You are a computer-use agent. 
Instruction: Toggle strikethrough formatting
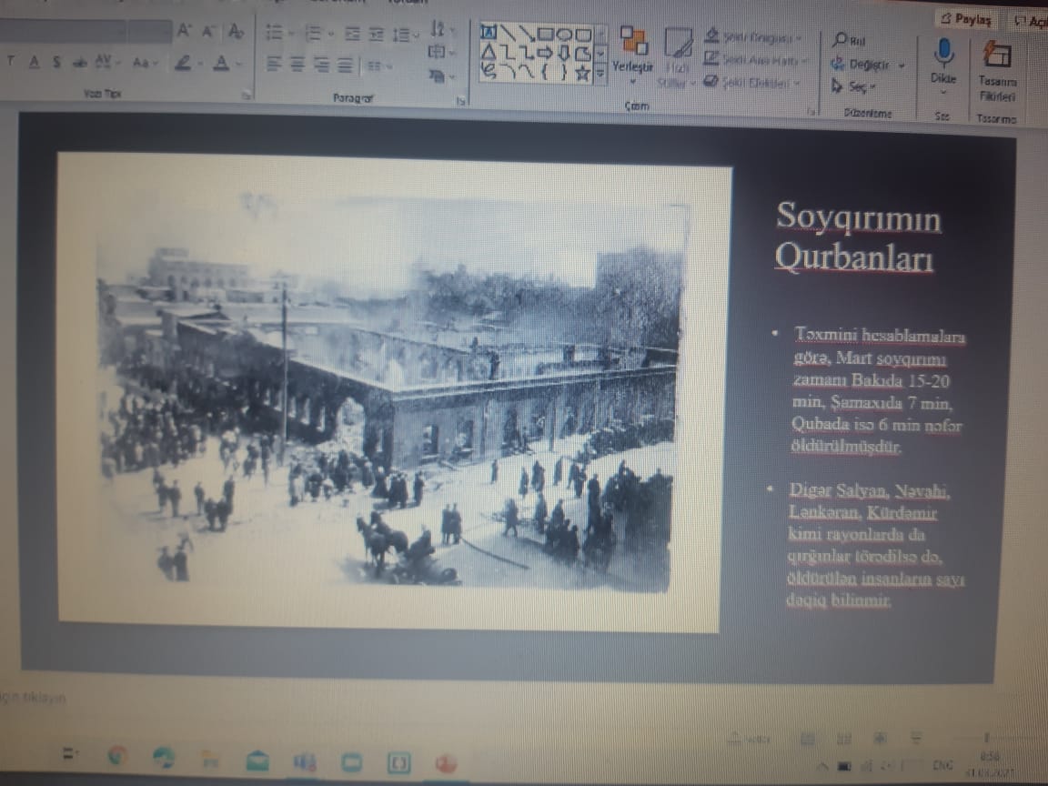coord(79,63)
